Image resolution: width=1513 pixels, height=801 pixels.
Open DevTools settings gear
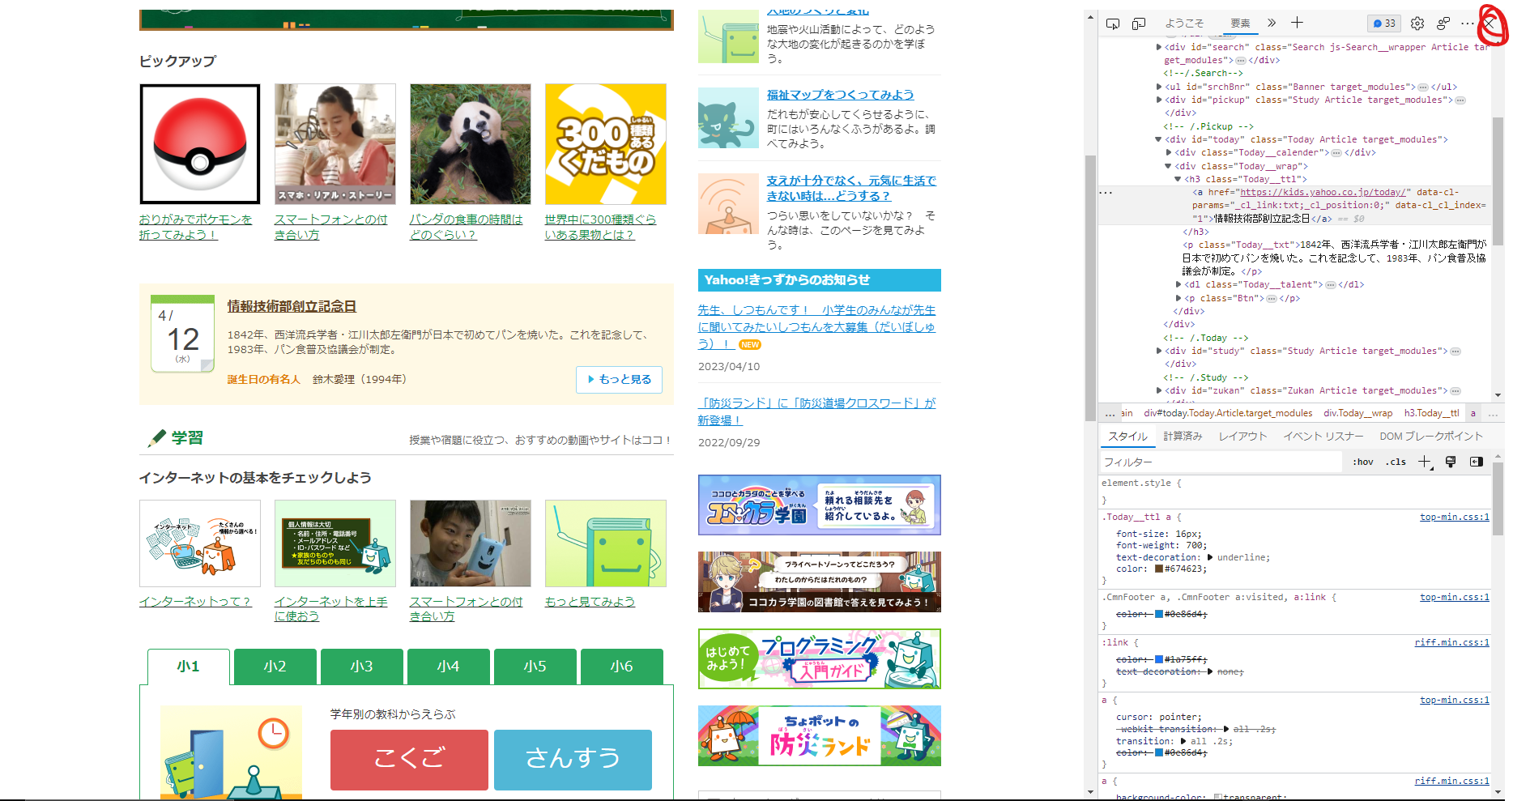click(x=1417, y=23)
